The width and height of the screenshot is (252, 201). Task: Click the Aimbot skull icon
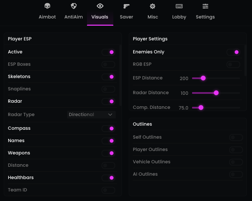click(47, 6)
